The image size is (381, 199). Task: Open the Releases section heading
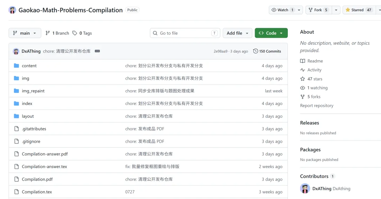click(310, 123)
